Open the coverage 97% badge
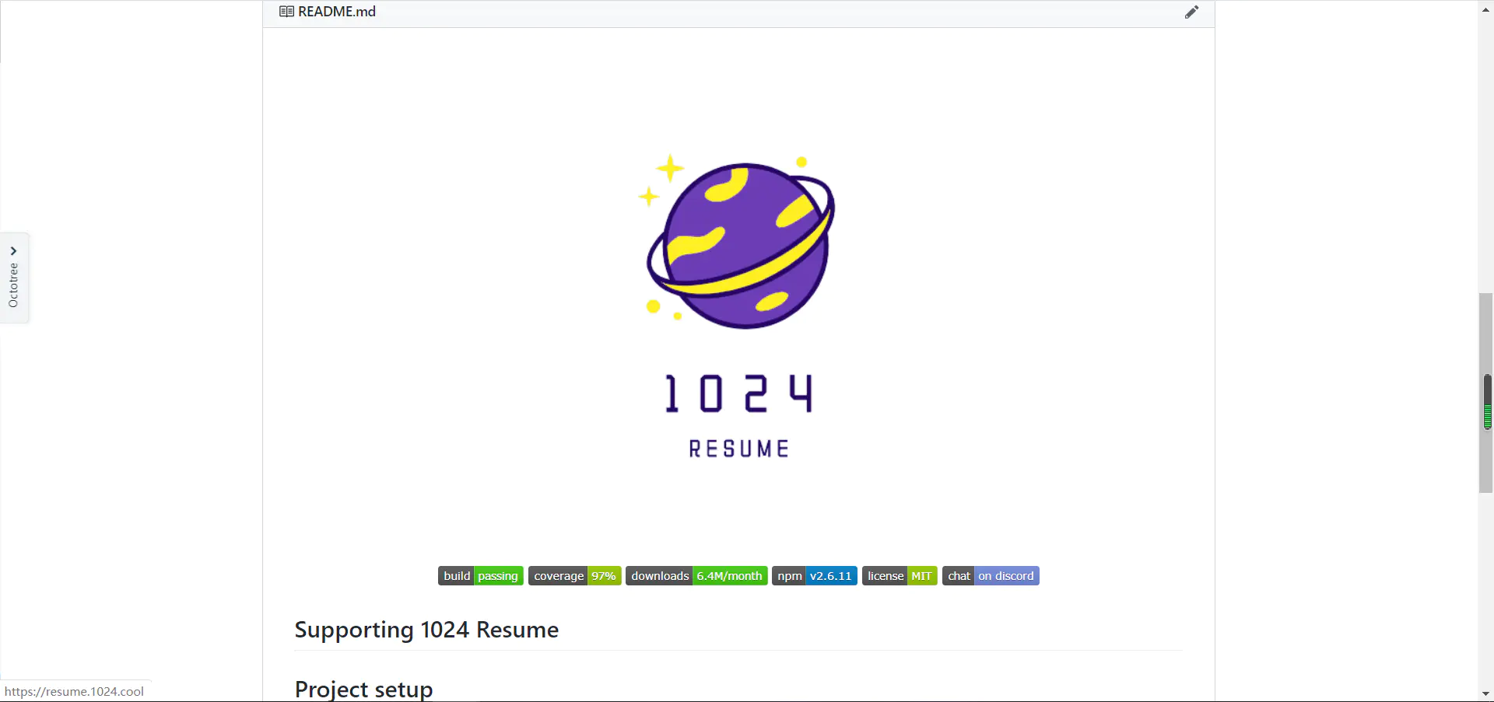 pos(575,576)
